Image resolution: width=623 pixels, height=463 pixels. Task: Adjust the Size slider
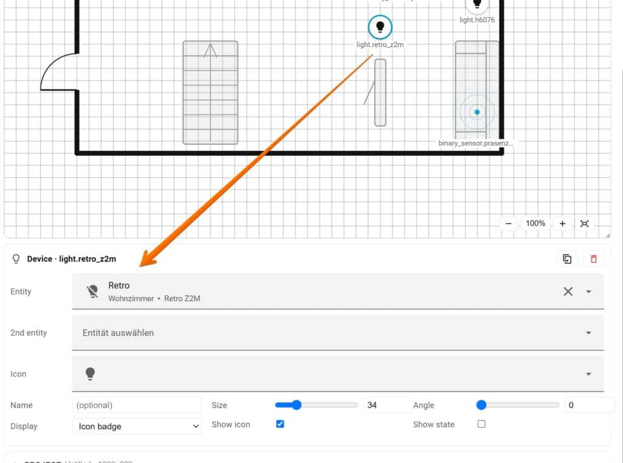(316, 405)
